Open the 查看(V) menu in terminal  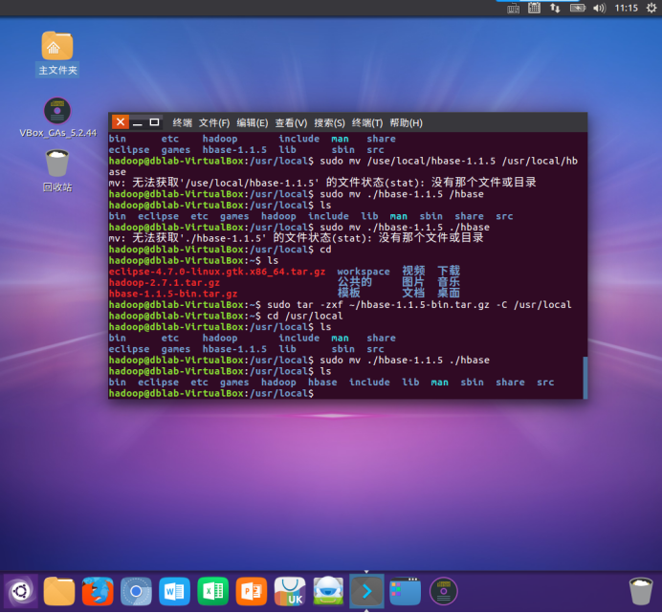(x=291, y=122)
